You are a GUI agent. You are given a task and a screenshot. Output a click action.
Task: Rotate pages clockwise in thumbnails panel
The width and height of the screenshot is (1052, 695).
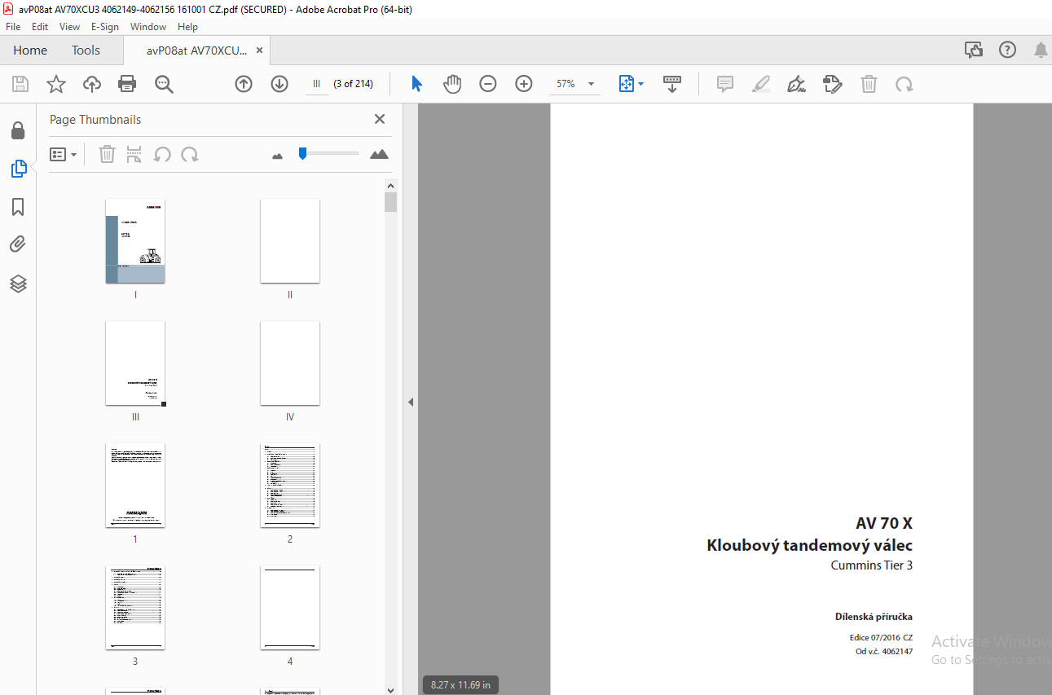[190, 154]
